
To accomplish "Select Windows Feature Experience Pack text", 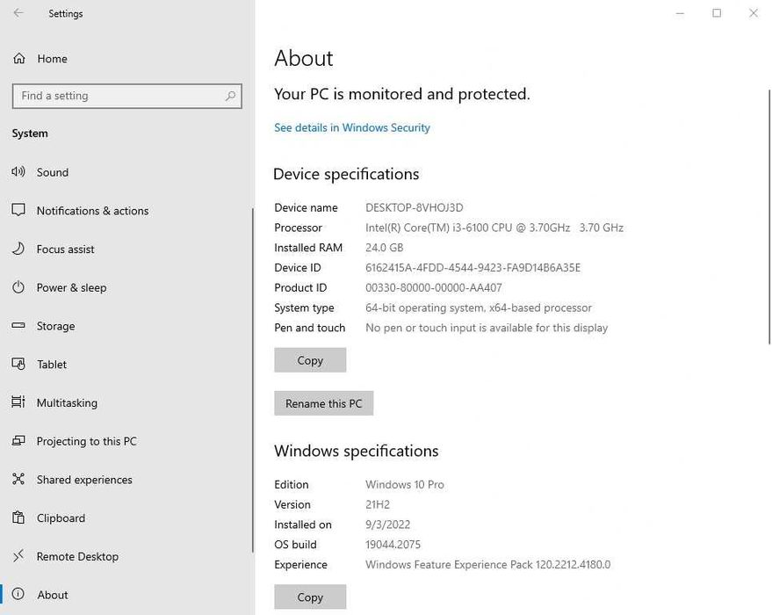I will [488, 564].
